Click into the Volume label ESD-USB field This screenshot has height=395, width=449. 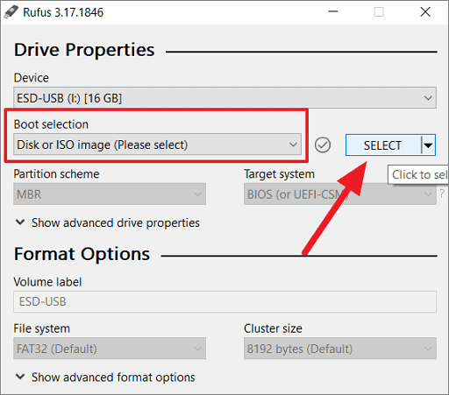(224, 301)
